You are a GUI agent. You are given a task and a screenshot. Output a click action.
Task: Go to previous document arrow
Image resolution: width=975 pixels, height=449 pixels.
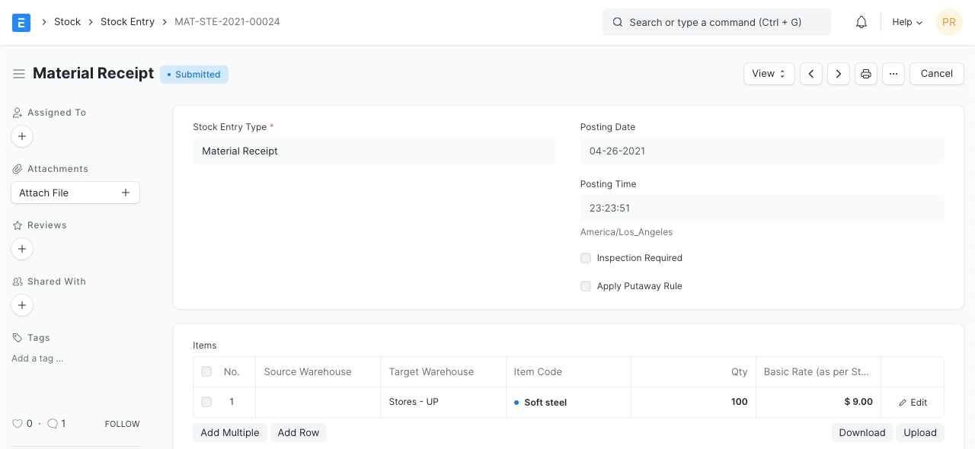pyautogui.click(x=811, y=74)
